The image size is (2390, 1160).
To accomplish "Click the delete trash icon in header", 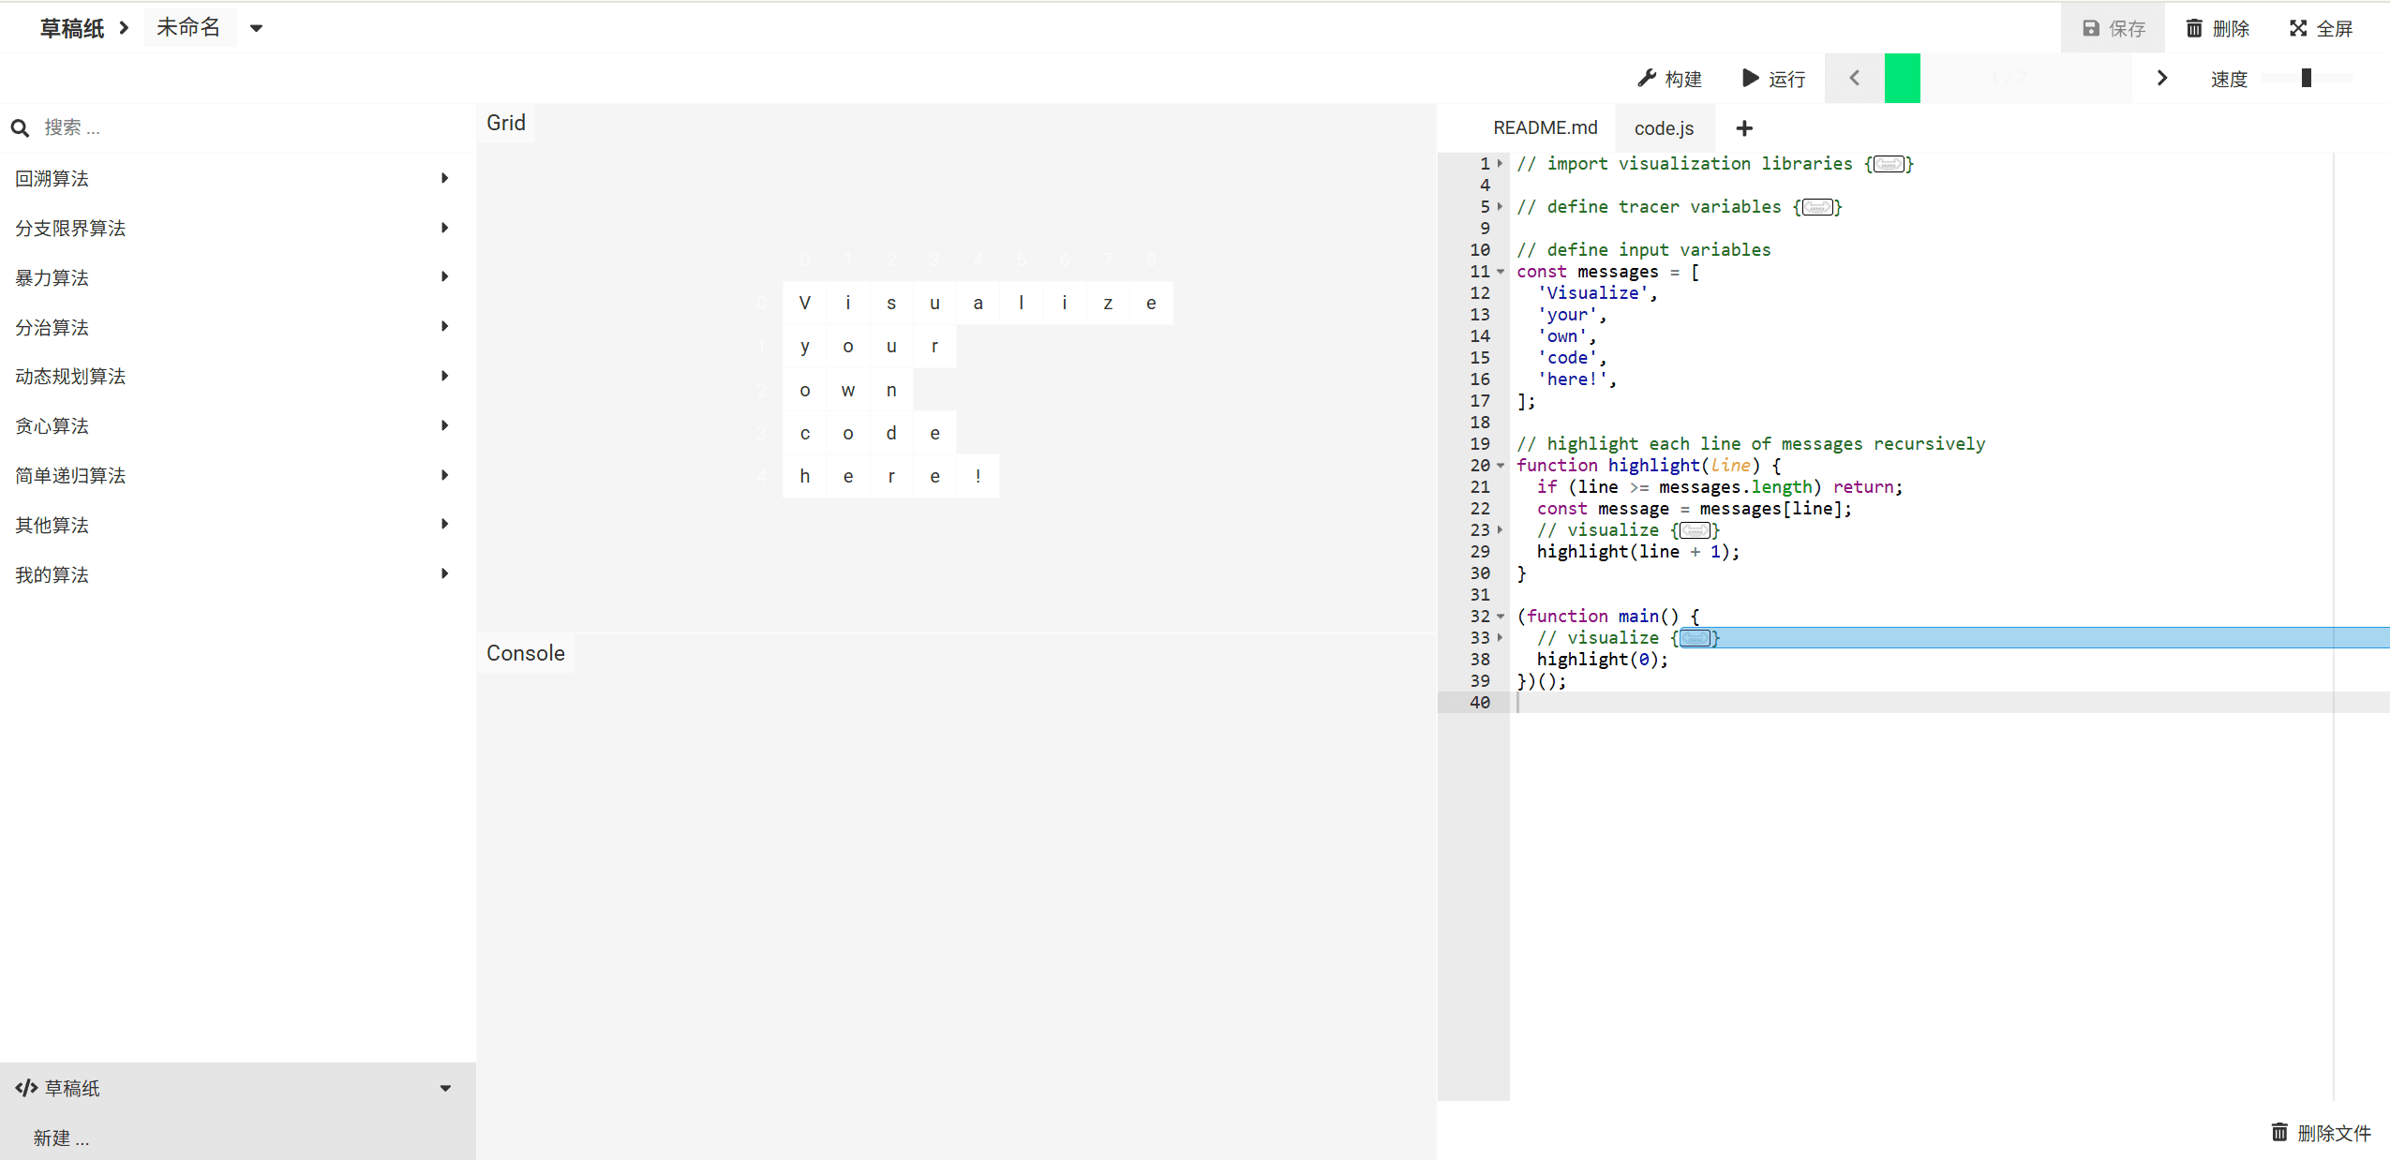I will click(2193, 29).
